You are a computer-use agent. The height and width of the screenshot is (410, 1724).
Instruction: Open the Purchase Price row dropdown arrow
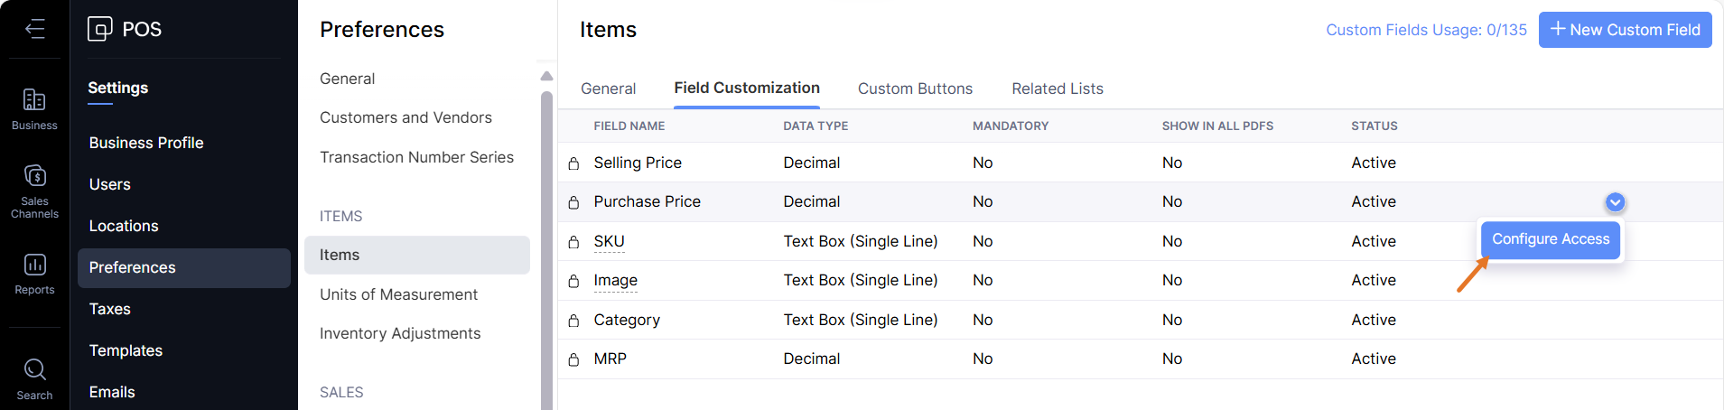pyautogui.click(x=1615, y=202)
